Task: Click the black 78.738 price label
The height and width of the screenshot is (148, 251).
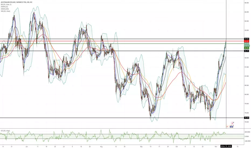Action: click(247, 118)
